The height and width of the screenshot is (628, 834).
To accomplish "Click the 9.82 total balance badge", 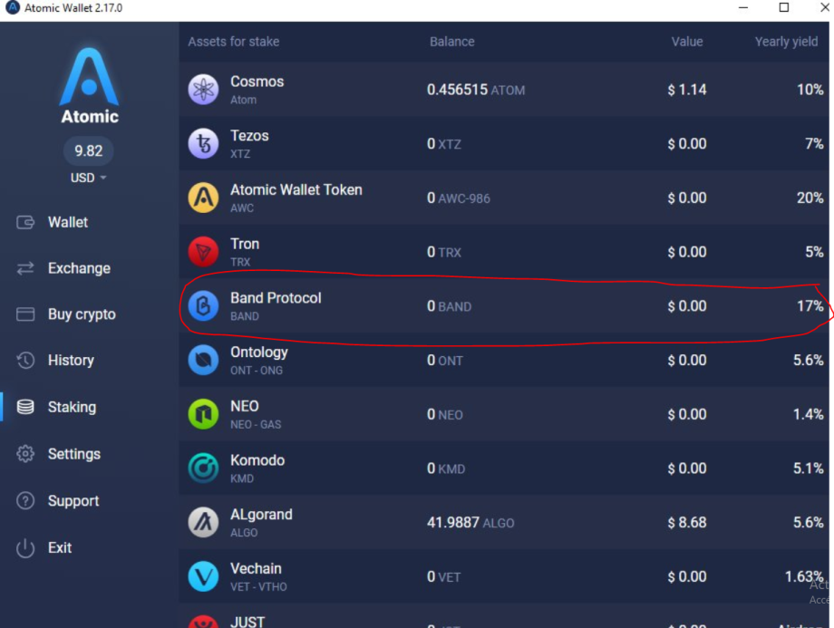I will [x=88, y=151].
